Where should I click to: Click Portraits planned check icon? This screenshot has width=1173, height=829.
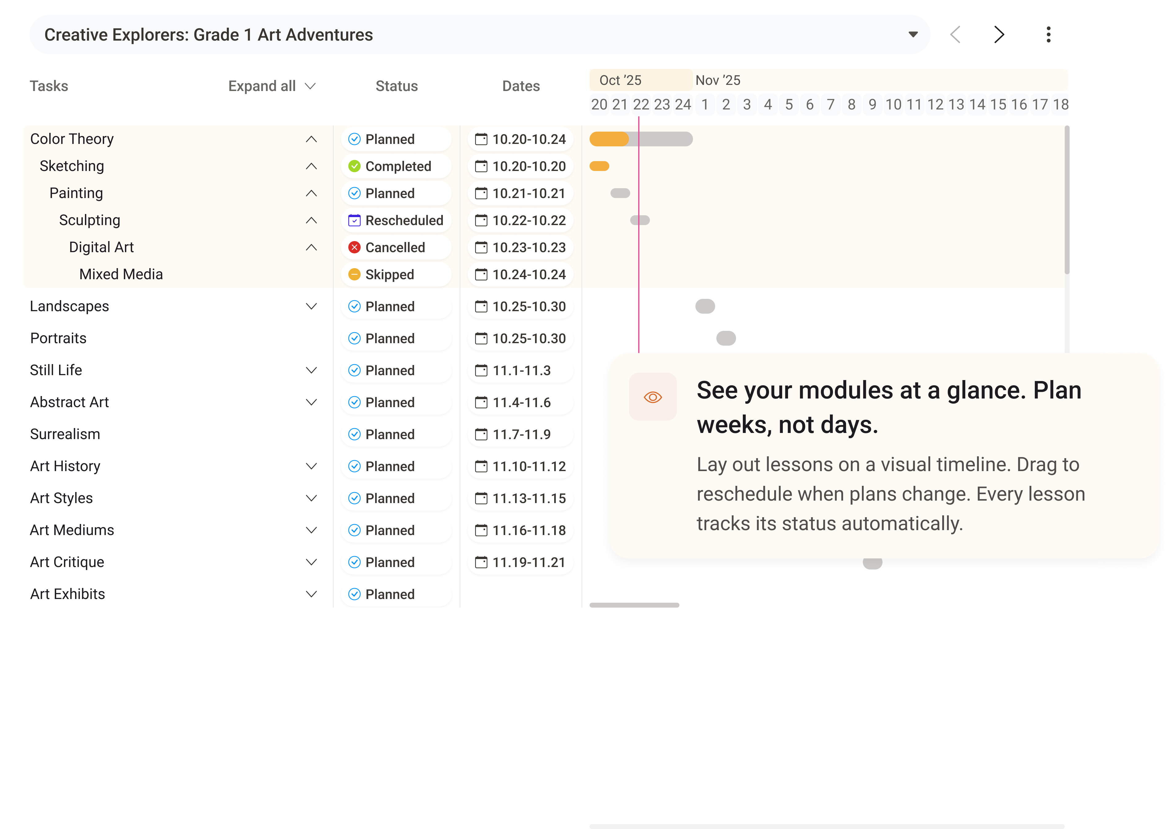(x=354, y=339)
